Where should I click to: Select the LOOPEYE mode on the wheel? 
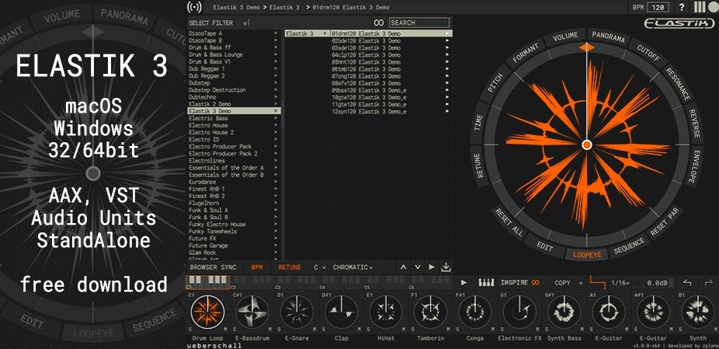587,254
